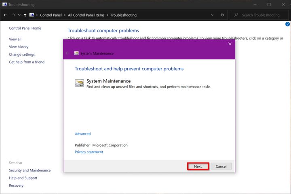Focus the Search Troubleshooting field
Image resolution: width=291 pixels, height=194 pixels.
pos(259,15)
